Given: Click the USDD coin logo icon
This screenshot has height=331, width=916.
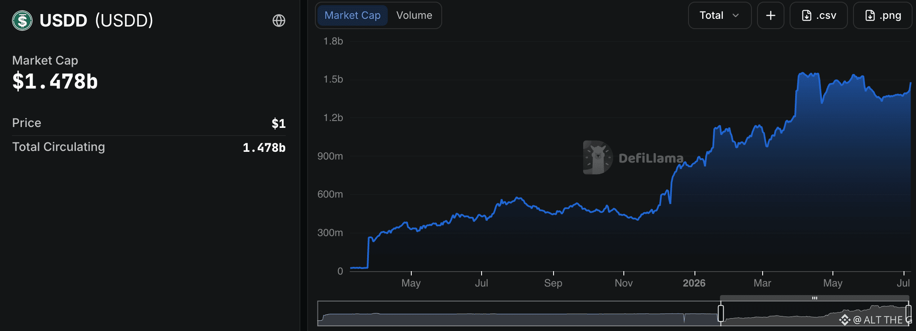Looking at the screenshot, I should pyautogui.click(x=22, y=21).
